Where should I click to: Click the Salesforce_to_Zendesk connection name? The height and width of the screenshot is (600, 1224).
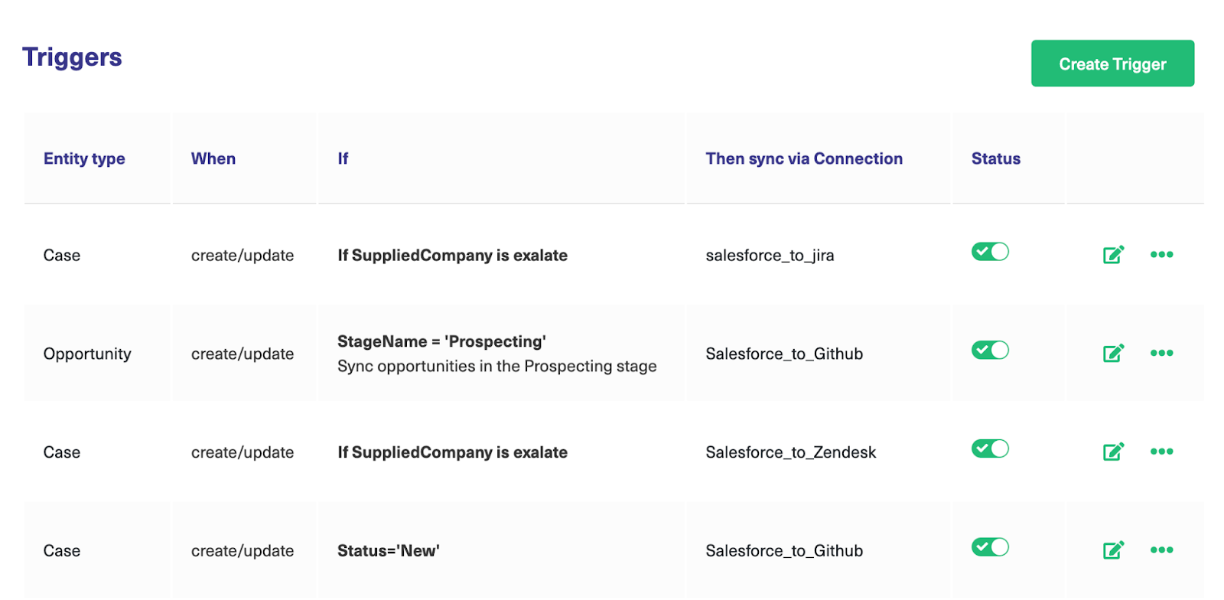point(790,452)
